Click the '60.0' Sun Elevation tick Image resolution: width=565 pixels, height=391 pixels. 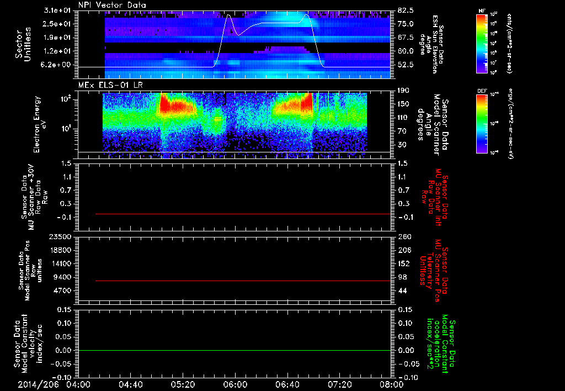[406, 51]
